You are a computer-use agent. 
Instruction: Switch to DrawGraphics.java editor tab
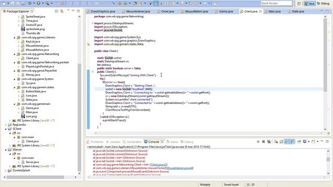pyautogui.click(x=101, y=11)
